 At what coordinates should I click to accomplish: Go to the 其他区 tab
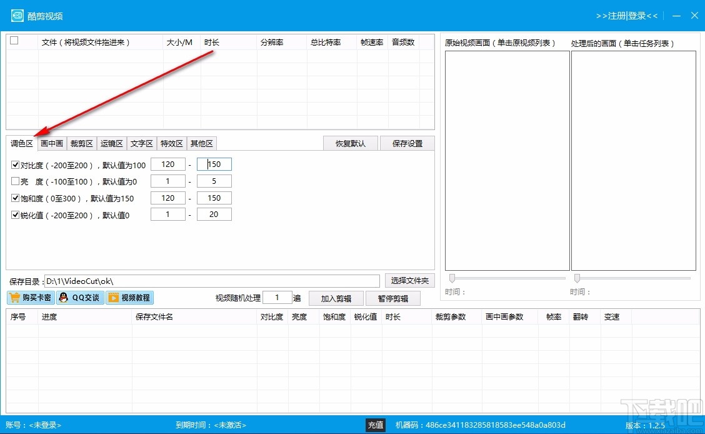tap(201, 143)
